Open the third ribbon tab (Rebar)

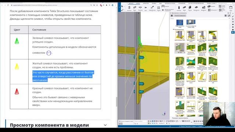[146, 3]
